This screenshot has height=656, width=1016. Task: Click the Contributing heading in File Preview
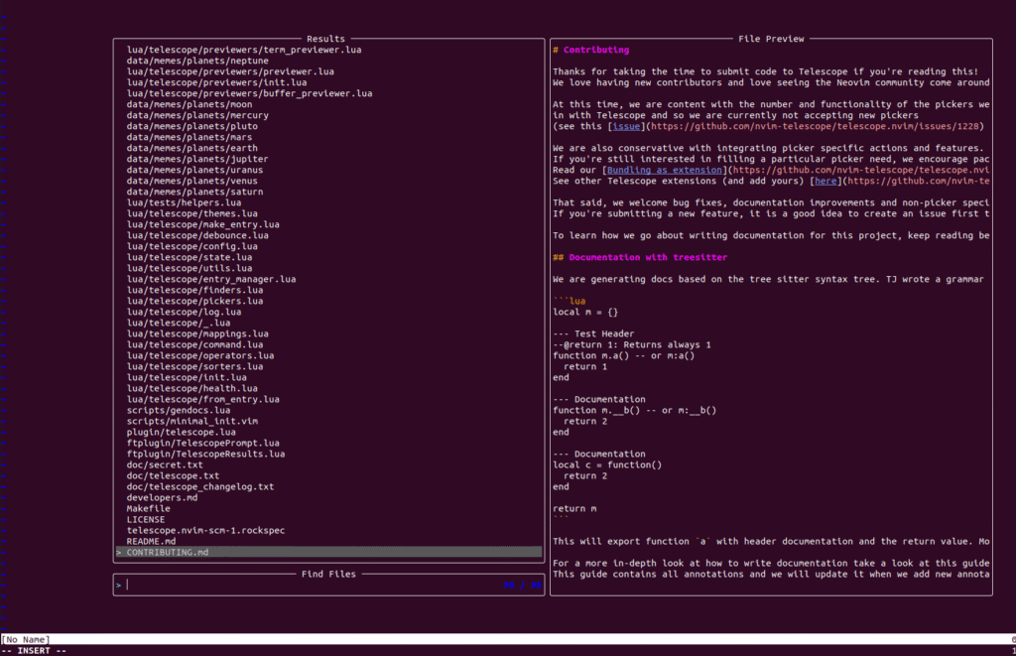coord(595,50)
